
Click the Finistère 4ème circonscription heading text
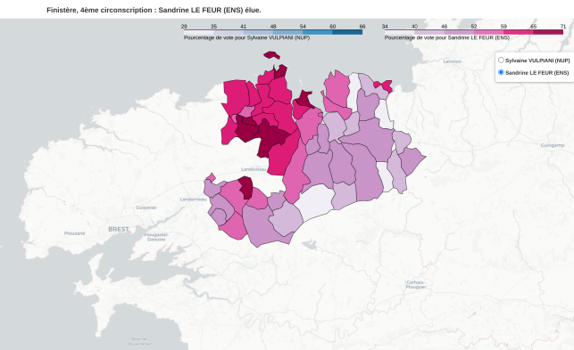pos(154,10)
